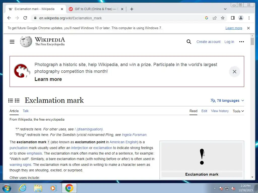The height and width of the screenshot is (193, 258).
Task: Reload the page with refresh icon
Action: (x=25, y=18)
